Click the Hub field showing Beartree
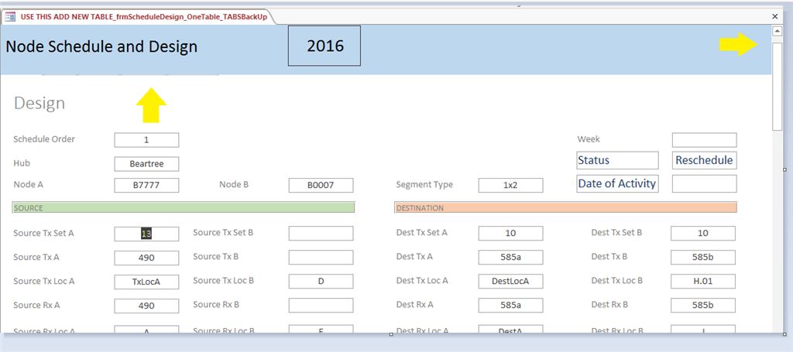The height and width of the screenshot is (352, 793). (146, 164)
